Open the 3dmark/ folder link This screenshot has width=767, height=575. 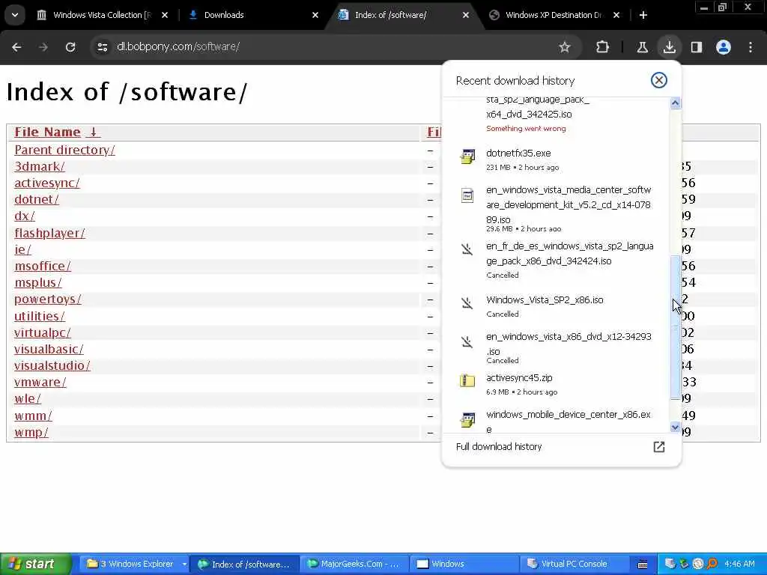(x=40, y=167)
